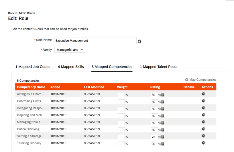Click the Role Name text field
This screenshot has height=152, width=234.
coord(95,41)
